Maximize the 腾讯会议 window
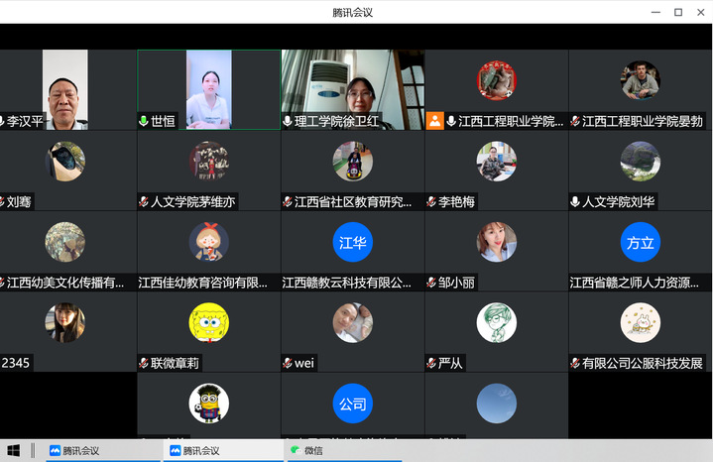 [678, 12]
